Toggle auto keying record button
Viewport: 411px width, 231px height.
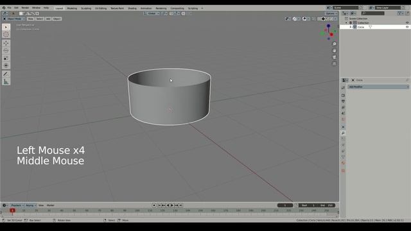coord(154,205)
